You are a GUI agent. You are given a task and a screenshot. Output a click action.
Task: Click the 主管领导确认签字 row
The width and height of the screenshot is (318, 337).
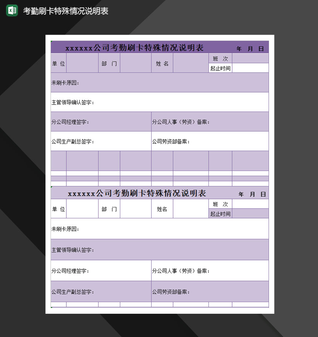[x=111, y=102]
